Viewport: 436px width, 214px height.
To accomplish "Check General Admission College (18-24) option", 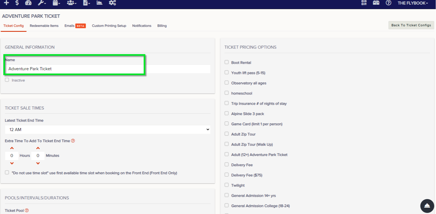I will pyautogui.click(x=227, y=205).
